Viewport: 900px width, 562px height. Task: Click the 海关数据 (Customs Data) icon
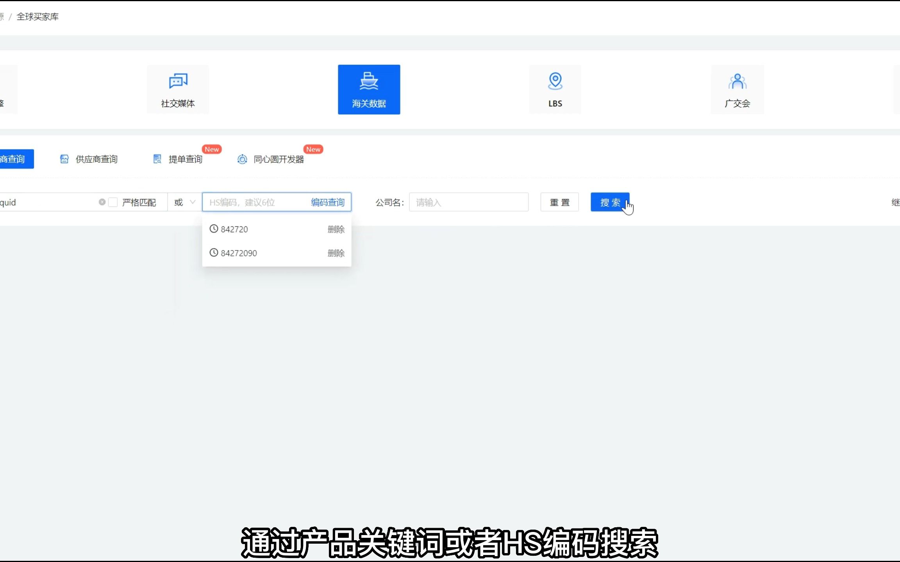[368, 89]
